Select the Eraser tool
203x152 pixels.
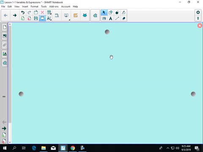[123, 18]
